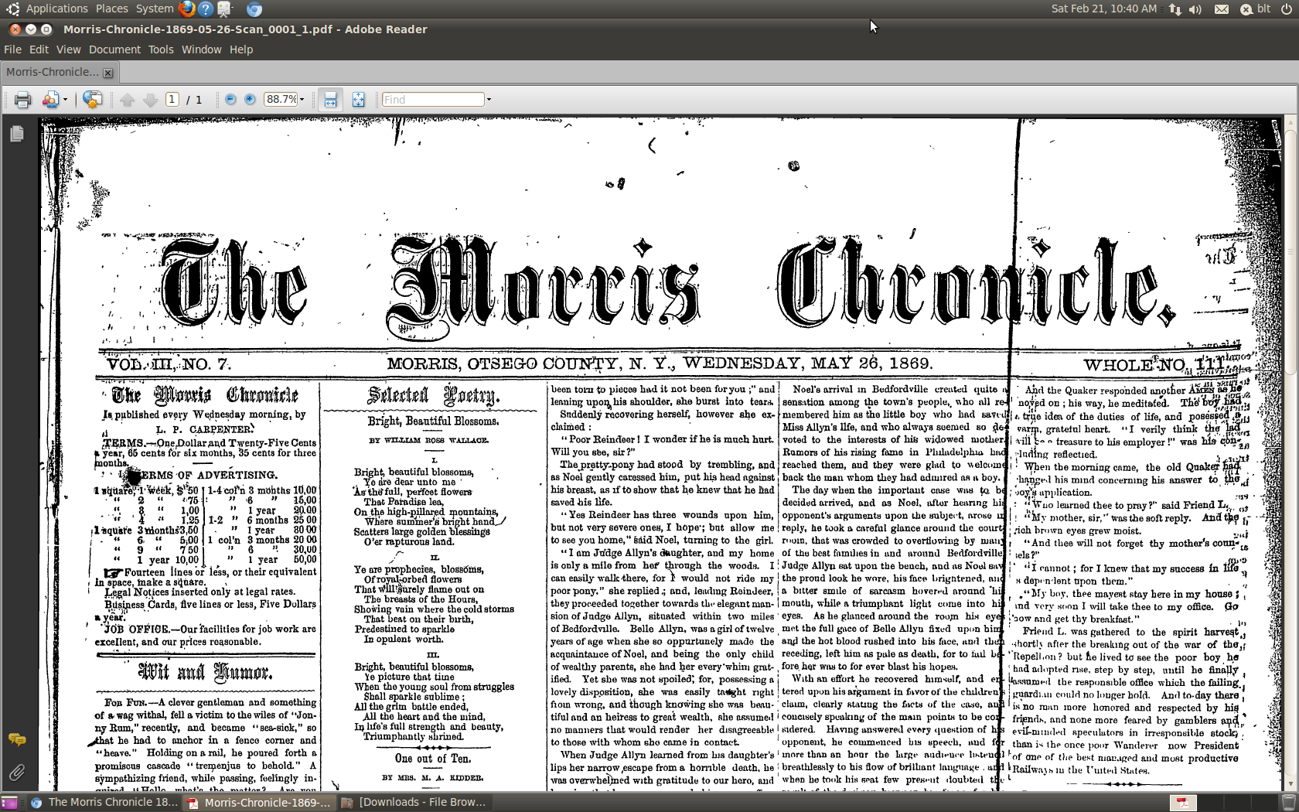Click the scrollbar up arrow

[1290, 121]
